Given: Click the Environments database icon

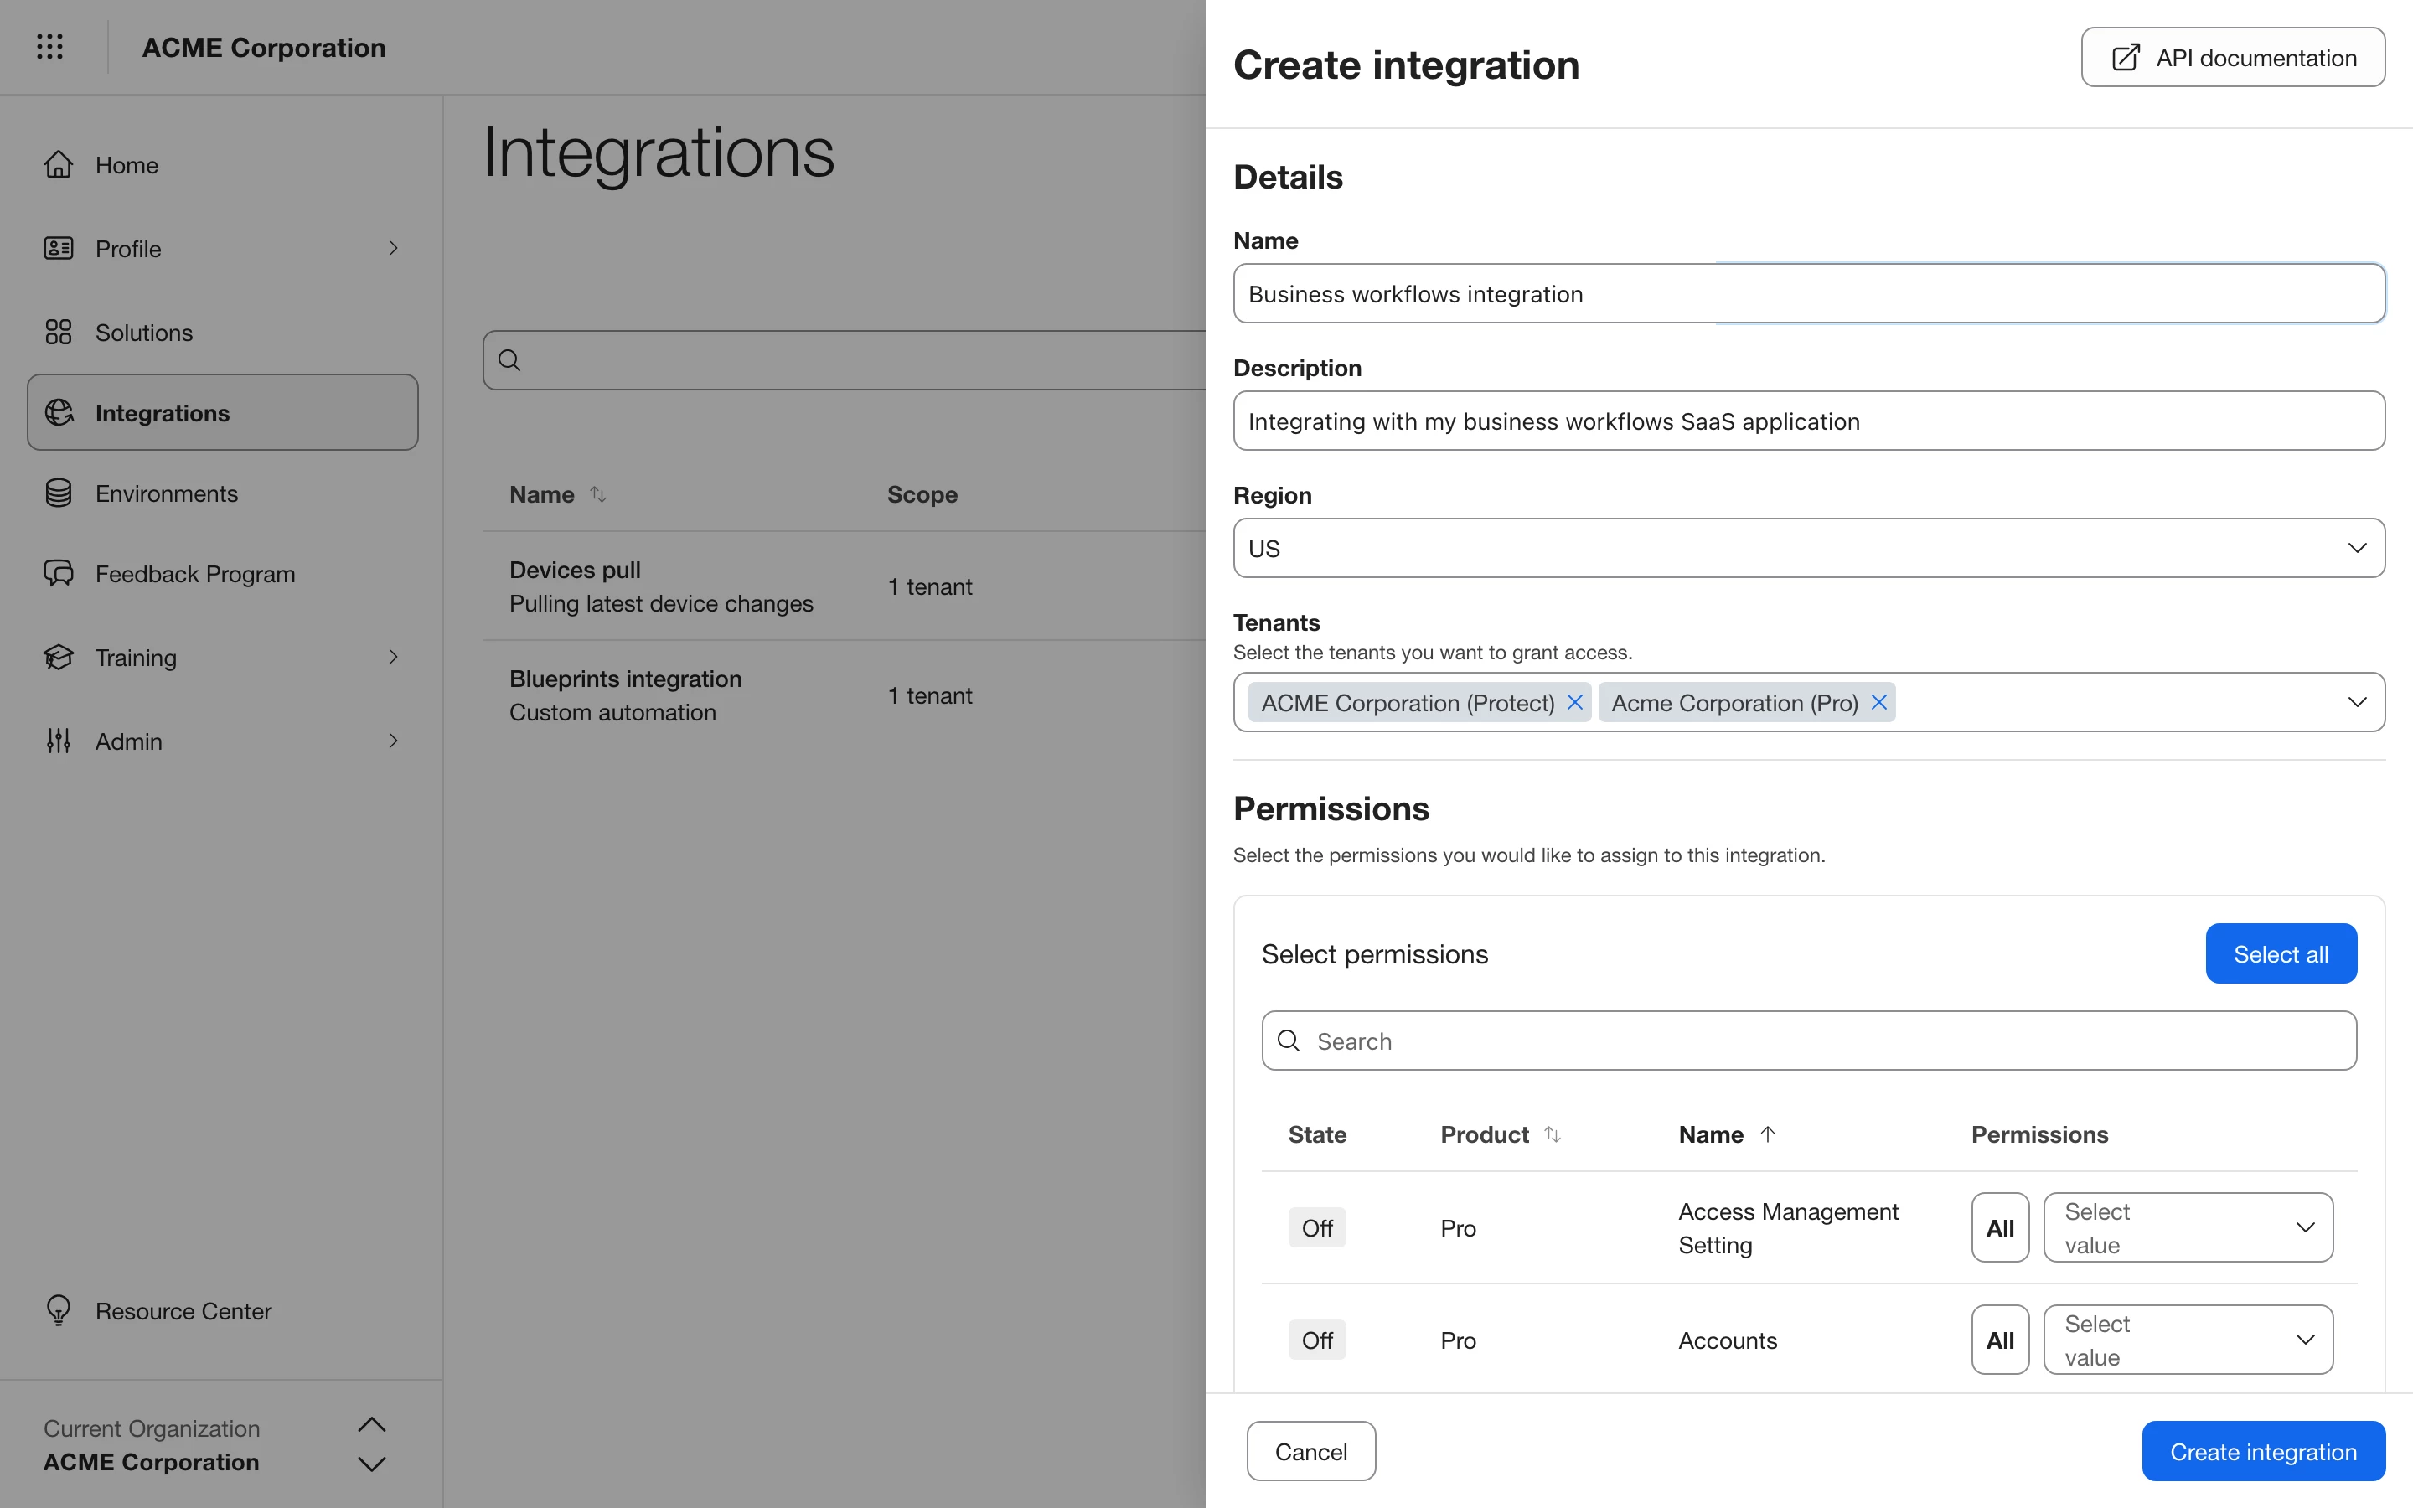Looking at the screenshot, I should (x=59, y=493).
